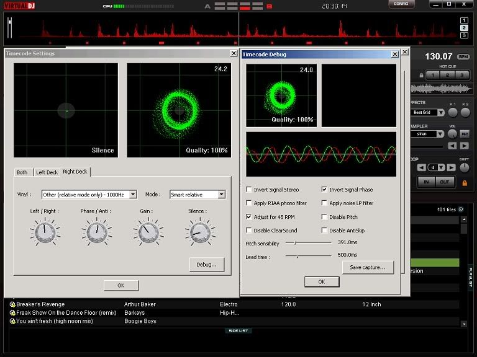
Task: Click the sampler REC button
Action: pos(465,134)
